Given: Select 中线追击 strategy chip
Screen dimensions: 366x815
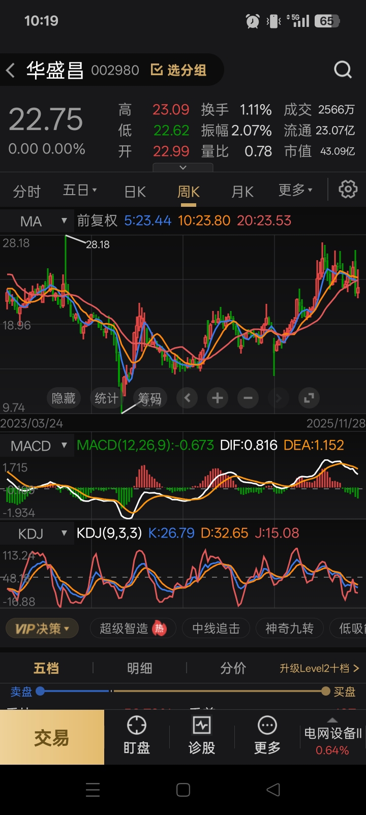Looking at the screenshot, I should (x=216, y=629).
